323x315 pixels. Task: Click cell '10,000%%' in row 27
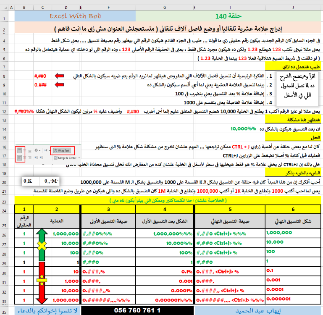[x=165, y=243]
